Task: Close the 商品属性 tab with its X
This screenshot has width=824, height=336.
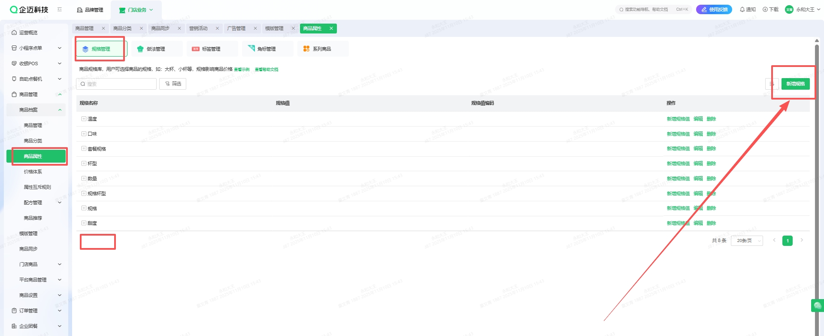Action: tap(331, 28)
